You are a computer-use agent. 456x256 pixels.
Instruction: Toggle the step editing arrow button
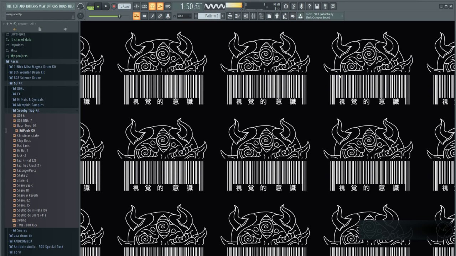pyautogui.click(x=144, y=16)
